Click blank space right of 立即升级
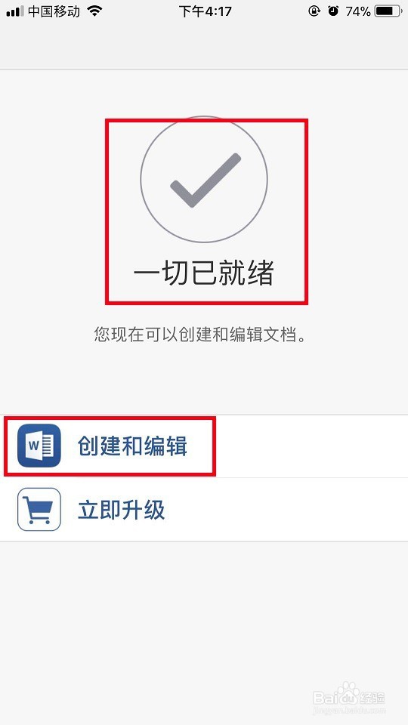This screenshot has width=408, height=725. [x=287, y=510]
